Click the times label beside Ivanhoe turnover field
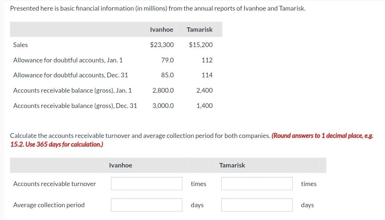This screenshot has height=220, width=385. [198, 184]
